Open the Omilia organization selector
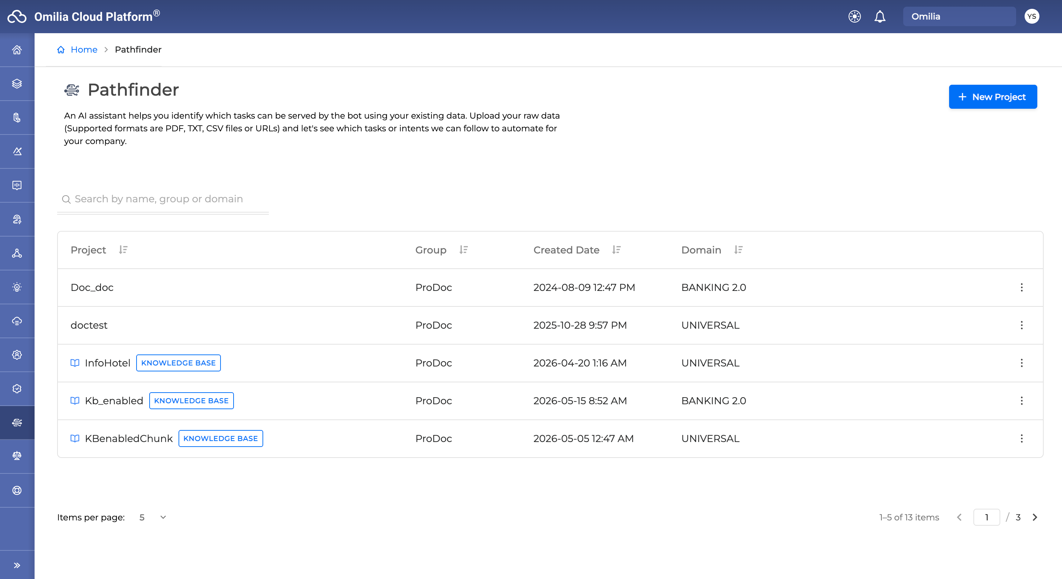 tap(959, 17)
